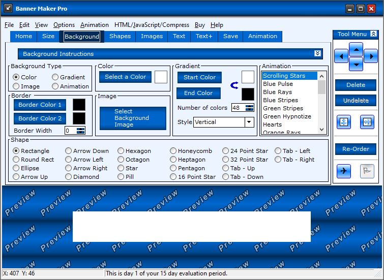Click the Banner Maker Pro title bar icon
Image resolution: width=384 pixels, height=280 pixels.
click(x=8, y=8)
